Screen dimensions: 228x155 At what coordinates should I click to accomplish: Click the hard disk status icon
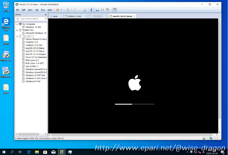tap(204, 139)
